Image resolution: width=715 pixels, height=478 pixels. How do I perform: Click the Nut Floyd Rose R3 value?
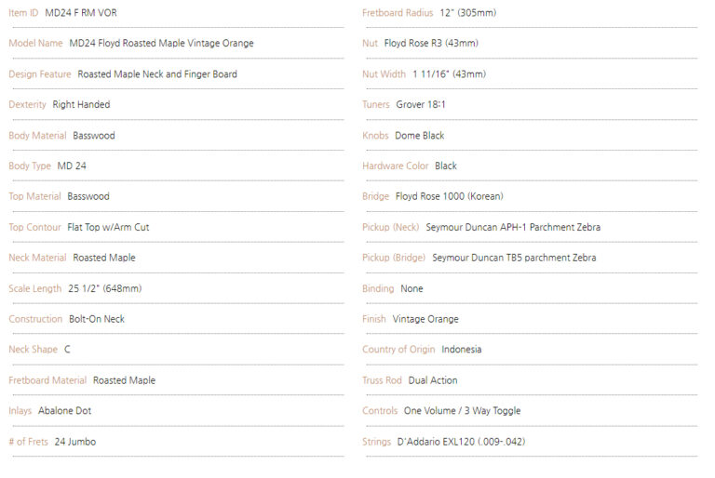pos(431,44)
